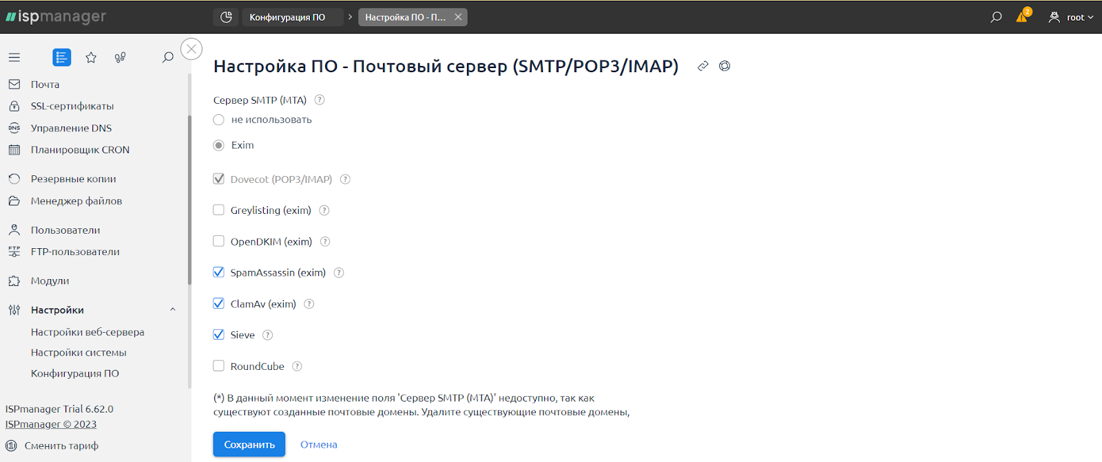This screenshot has width=1102, height=462.
Task: Collapse the Настройки section chevron
Action: tap(173, 310)
